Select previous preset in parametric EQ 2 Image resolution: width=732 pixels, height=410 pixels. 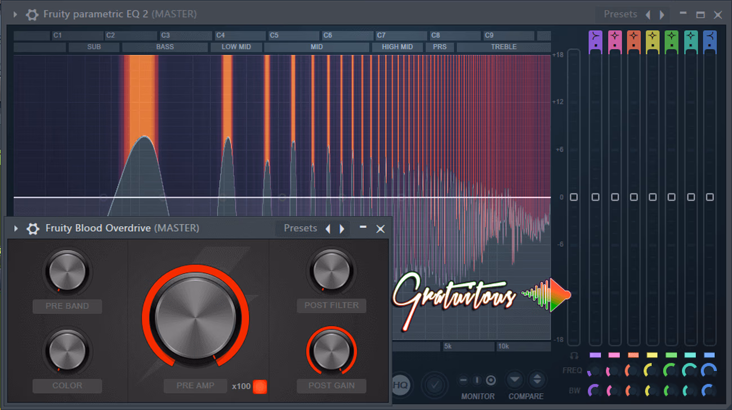[x=648, y=15]
